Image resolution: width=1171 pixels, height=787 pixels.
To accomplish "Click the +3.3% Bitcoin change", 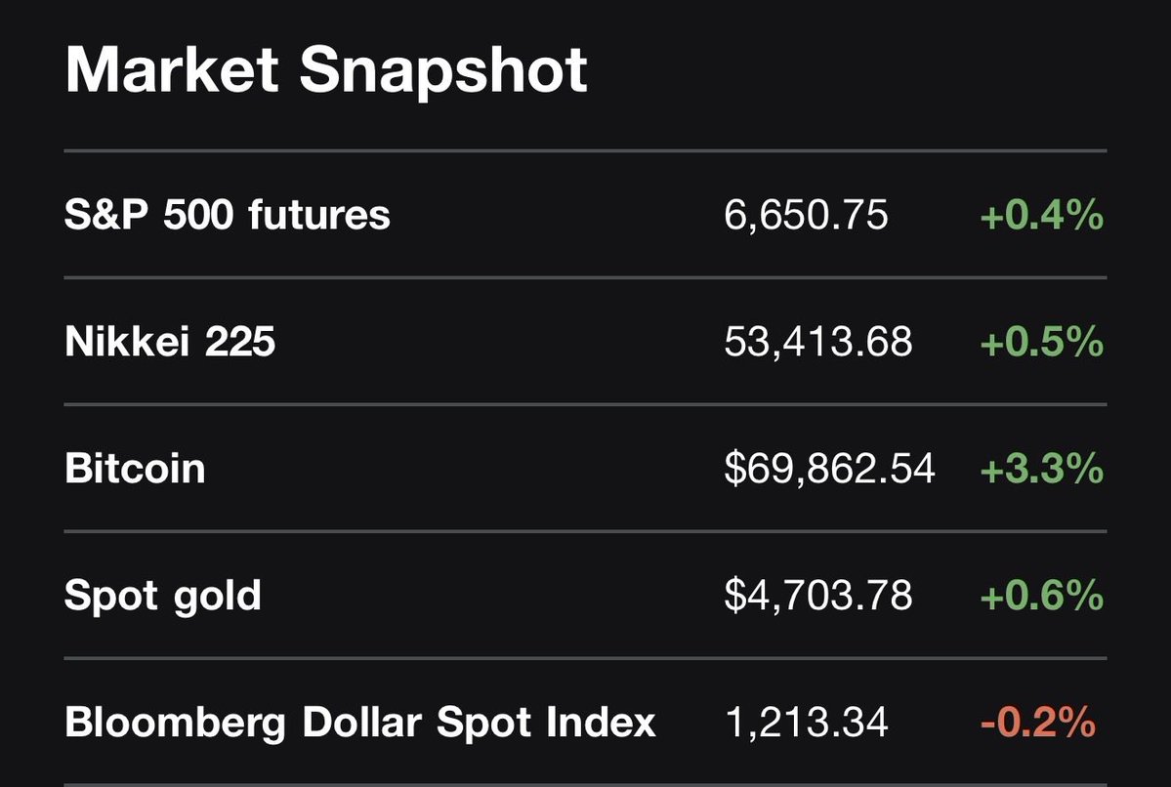I will click(x=1041, y=469).
